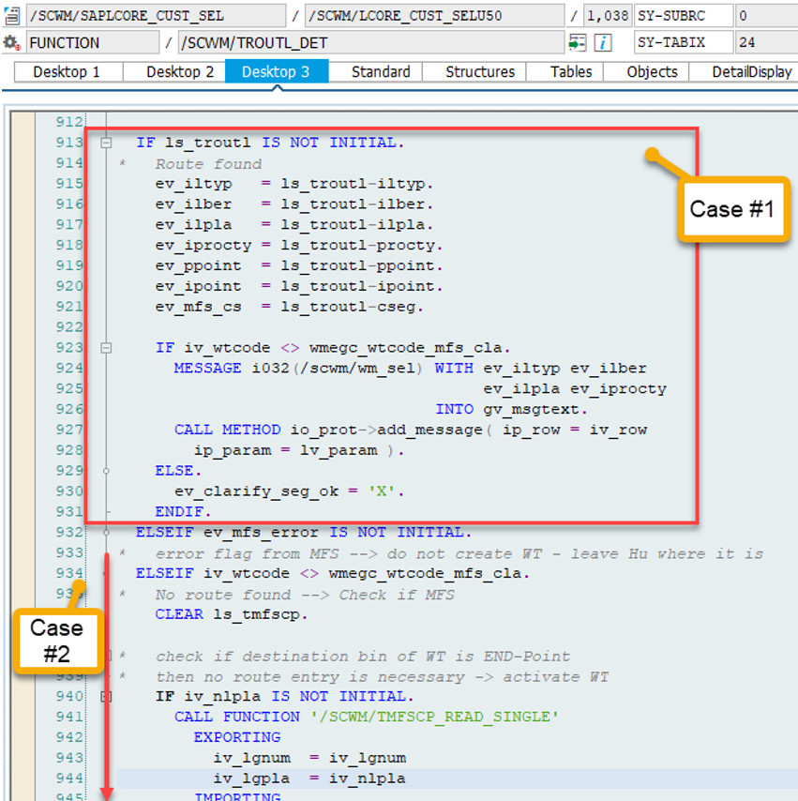The width and height of the screenshot is (798, 801).
Task: Click the line number field 1,038
Action: [x=608, y=16]
